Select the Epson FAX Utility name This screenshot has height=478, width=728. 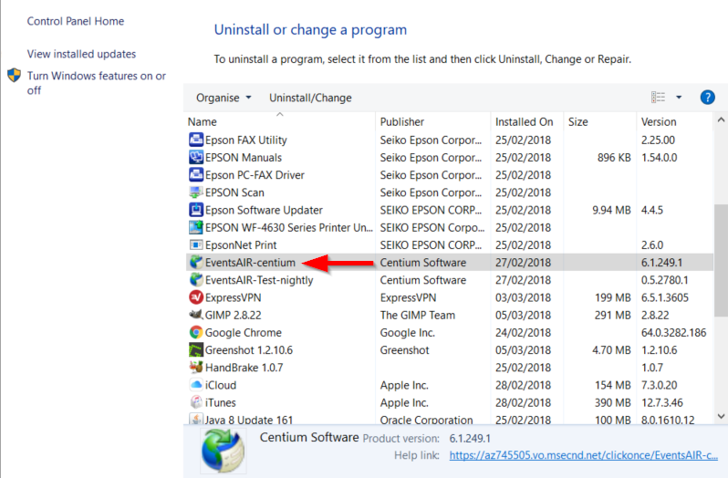tap(246, 140)
